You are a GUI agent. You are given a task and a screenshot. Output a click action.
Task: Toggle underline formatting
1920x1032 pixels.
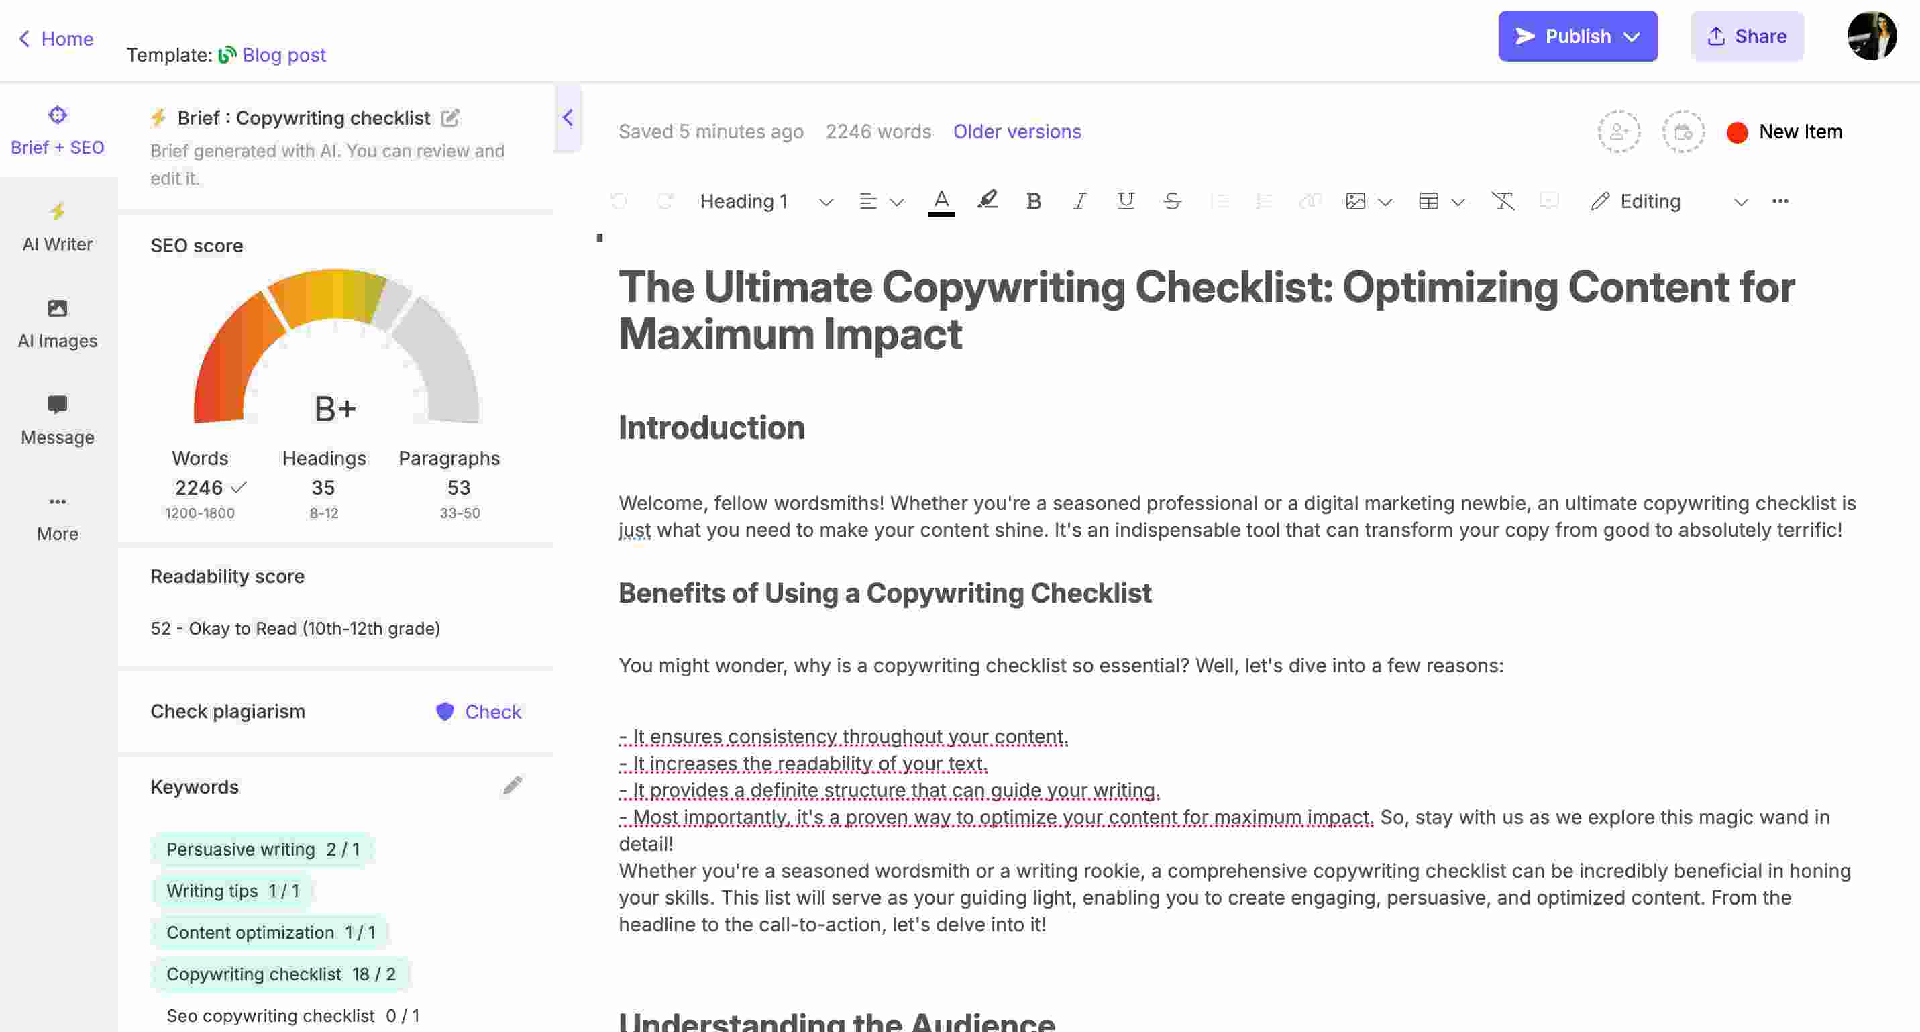click(1126, 201)
